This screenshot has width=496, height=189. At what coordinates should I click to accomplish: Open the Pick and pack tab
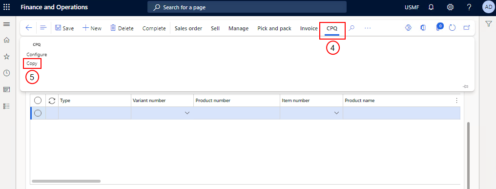pyautogui.click(x=274, y=28)
